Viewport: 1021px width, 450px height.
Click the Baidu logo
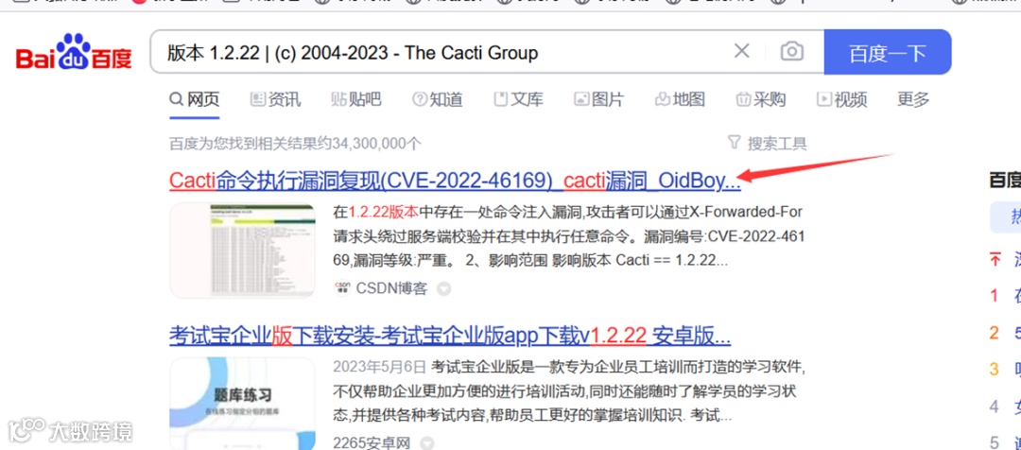pyautogui.click(x=74, y=52)
